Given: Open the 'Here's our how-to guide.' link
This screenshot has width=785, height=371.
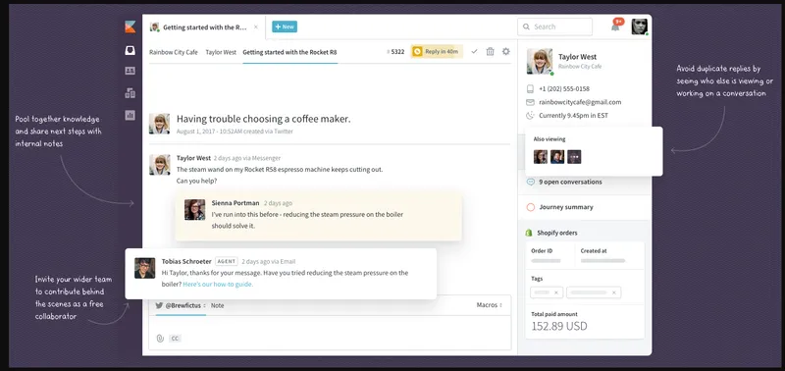Looking at the screenshot, I should coord(218,285).
